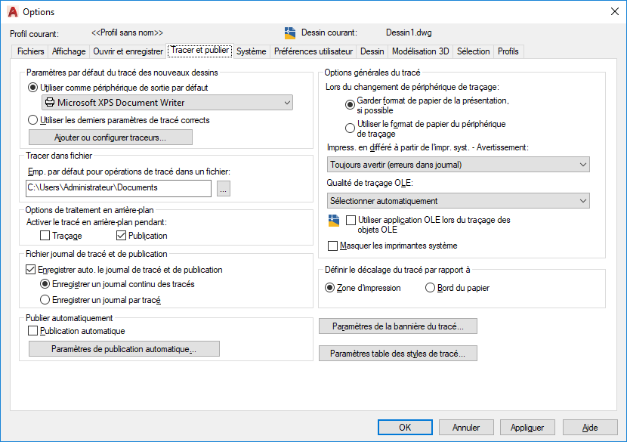Uncheck the Publication background checkbox
627x442 pixels.
point(121,236)
